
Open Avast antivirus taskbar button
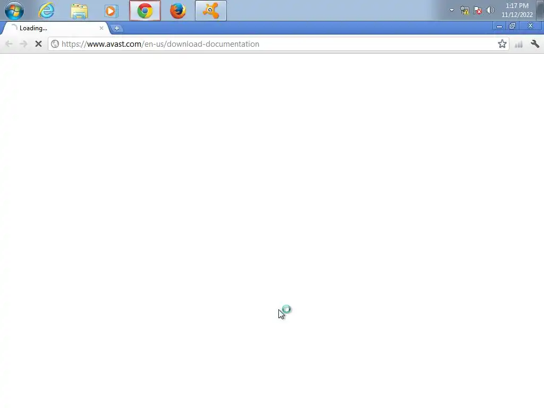211,11
